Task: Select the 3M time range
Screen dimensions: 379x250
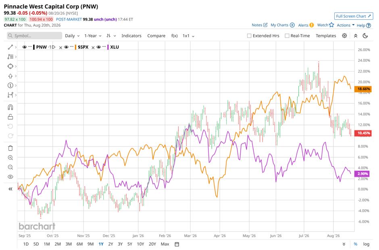Action: coord(69,244)
